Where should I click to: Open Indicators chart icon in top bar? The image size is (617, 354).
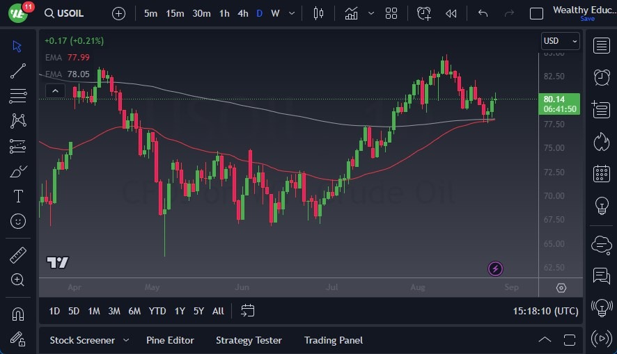click(x=351, y=13)
